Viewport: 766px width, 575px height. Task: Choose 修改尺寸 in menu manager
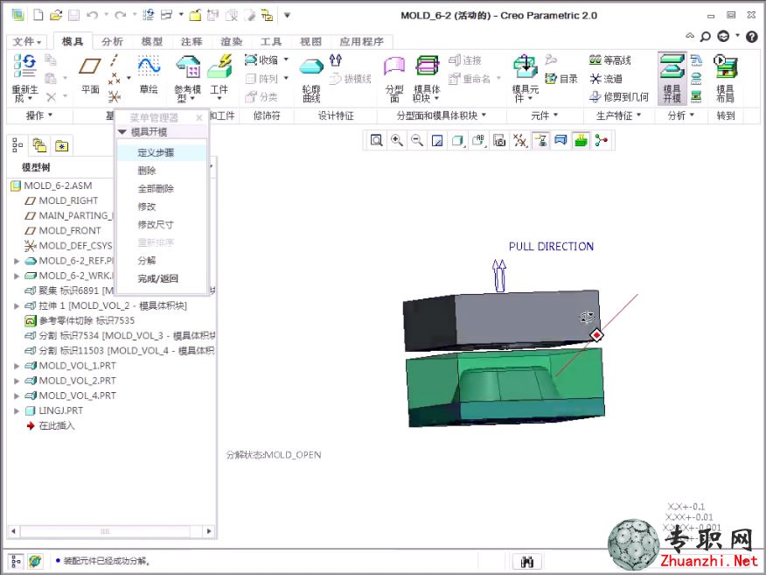pyautogui.click(x=156, y=224)
